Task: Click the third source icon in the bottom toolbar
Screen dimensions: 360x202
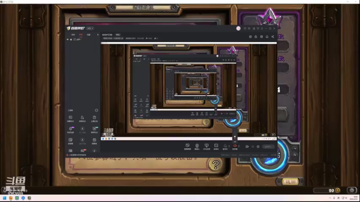Action: (207, 147)
